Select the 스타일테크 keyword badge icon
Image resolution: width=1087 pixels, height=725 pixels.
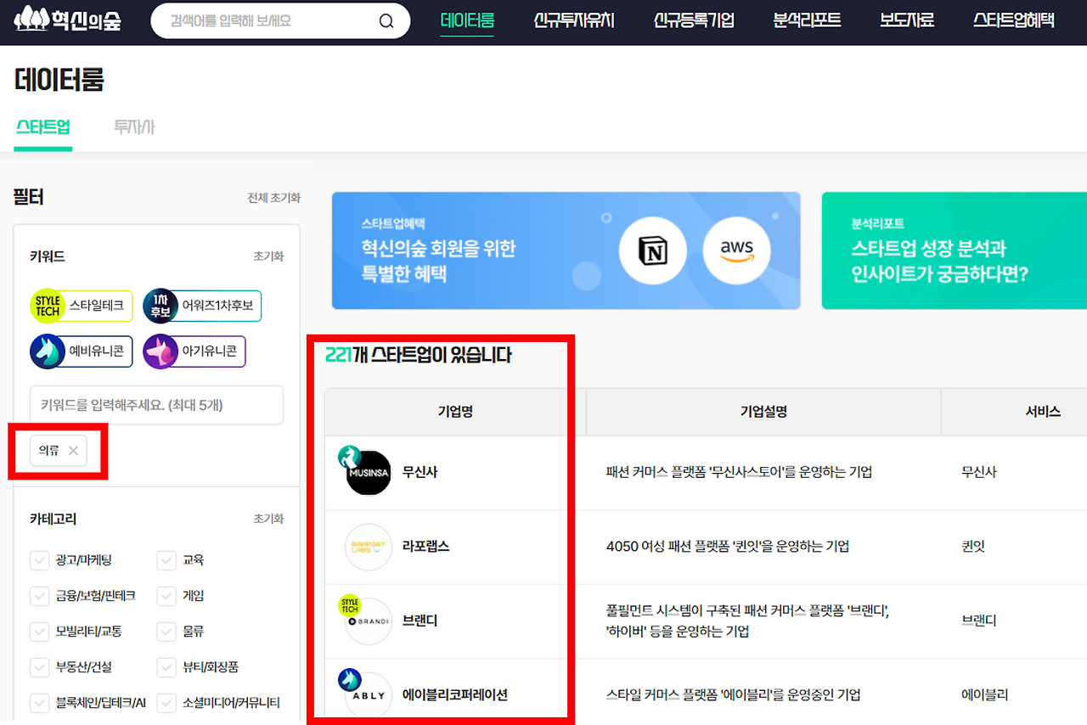pos(48,306)
